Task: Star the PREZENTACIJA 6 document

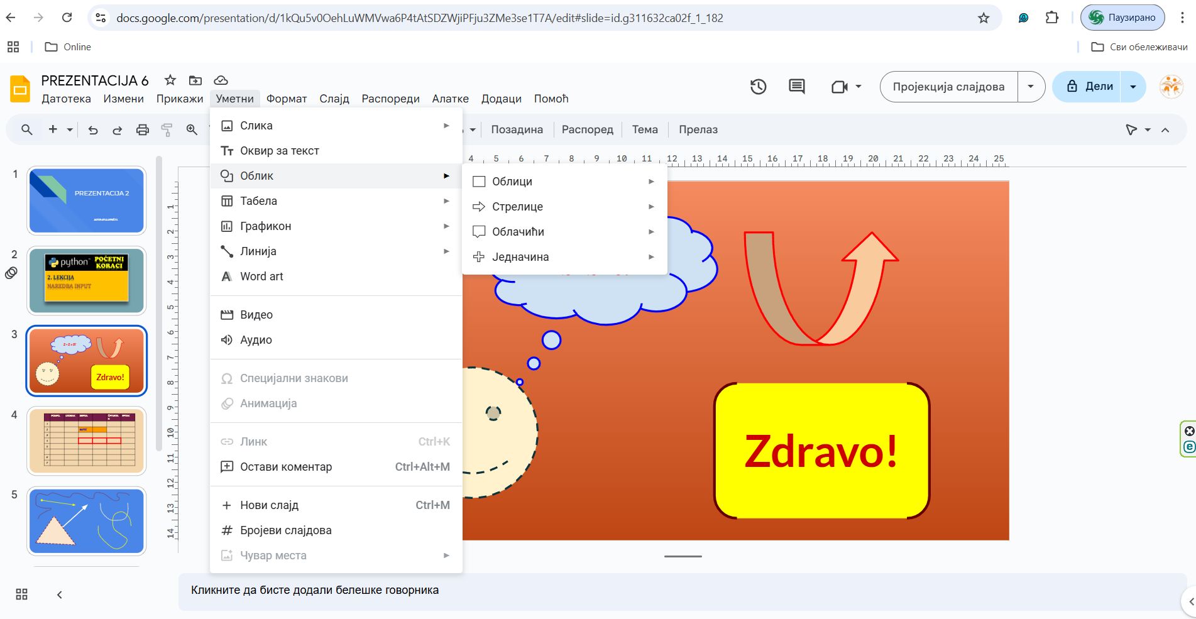Action: click(170, 80)
